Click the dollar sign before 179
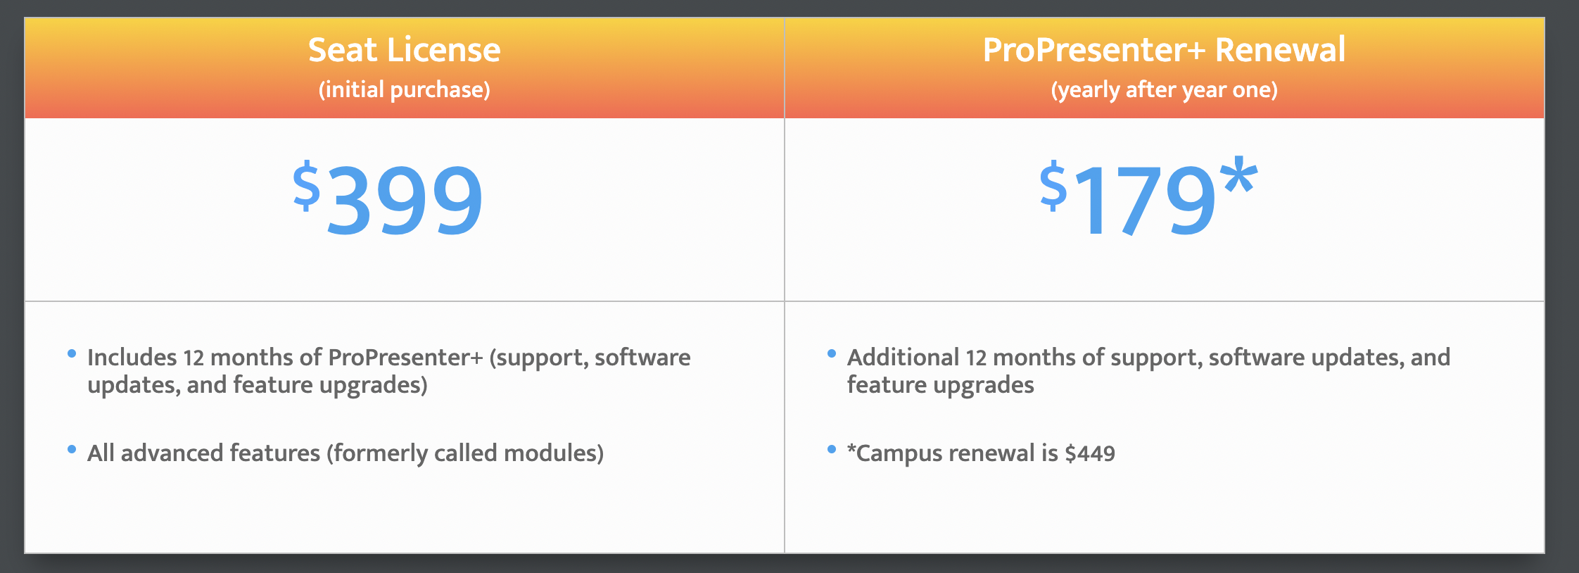This screenshot has width=1579, height=573. 1053,186
